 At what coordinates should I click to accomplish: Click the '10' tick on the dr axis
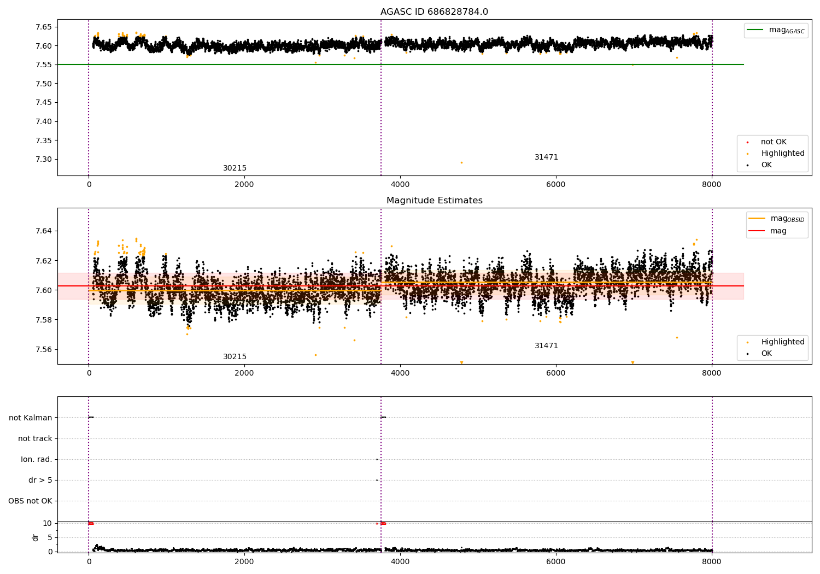48,523
